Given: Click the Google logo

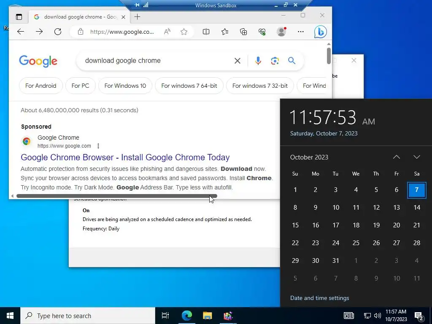Looking at the screenshot, I should [x=38, y=61].
